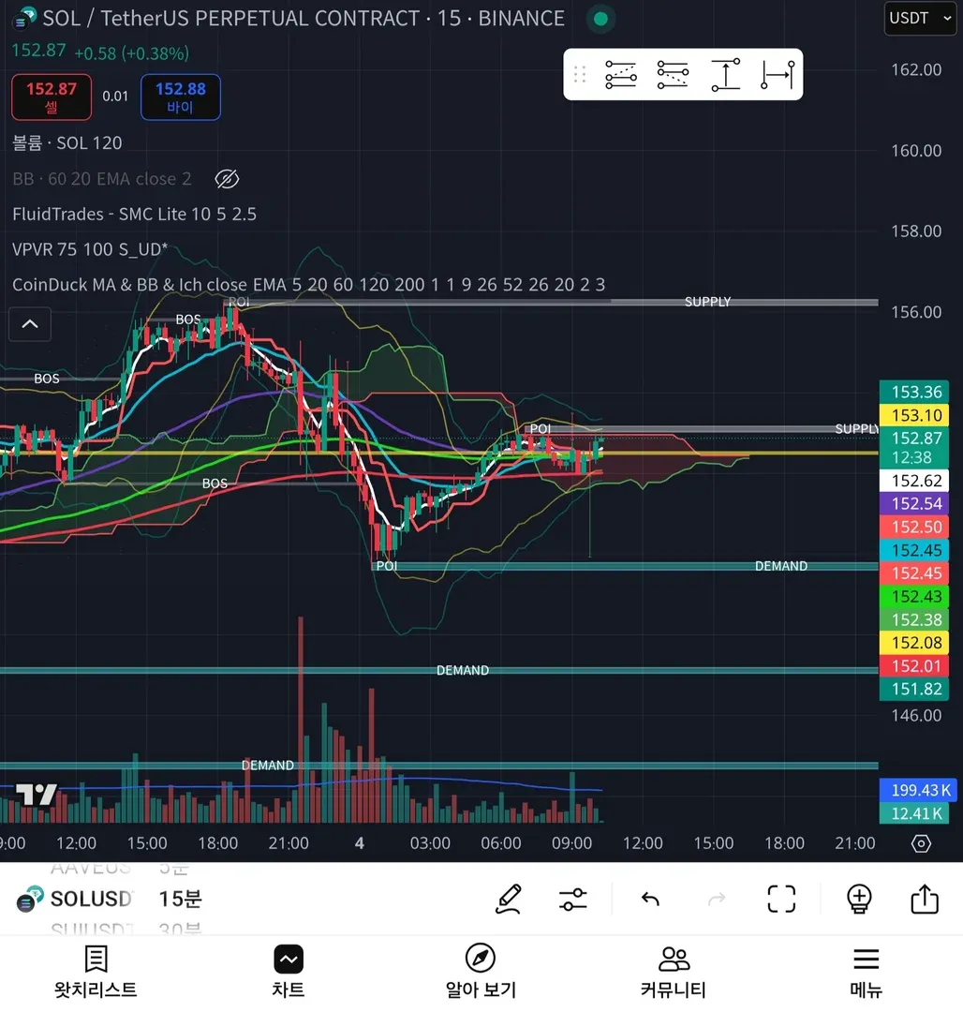Click the white 152.62 price label

click(914, 481)
